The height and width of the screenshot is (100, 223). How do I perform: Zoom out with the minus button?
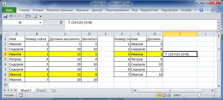184,95
